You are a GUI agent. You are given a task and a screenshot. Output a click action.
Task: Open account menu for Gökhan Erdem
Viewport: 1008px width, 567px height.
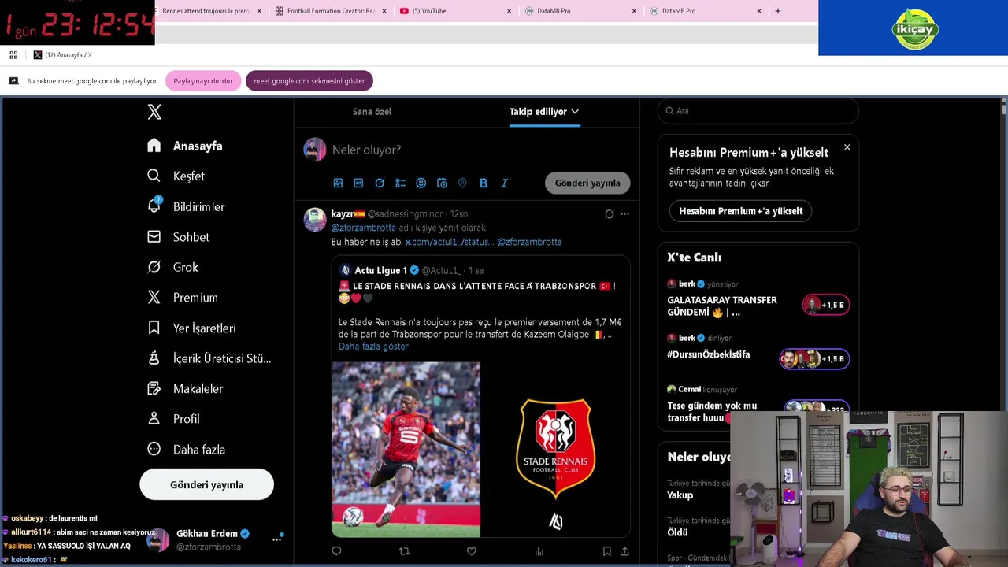[x=276, y=539]
